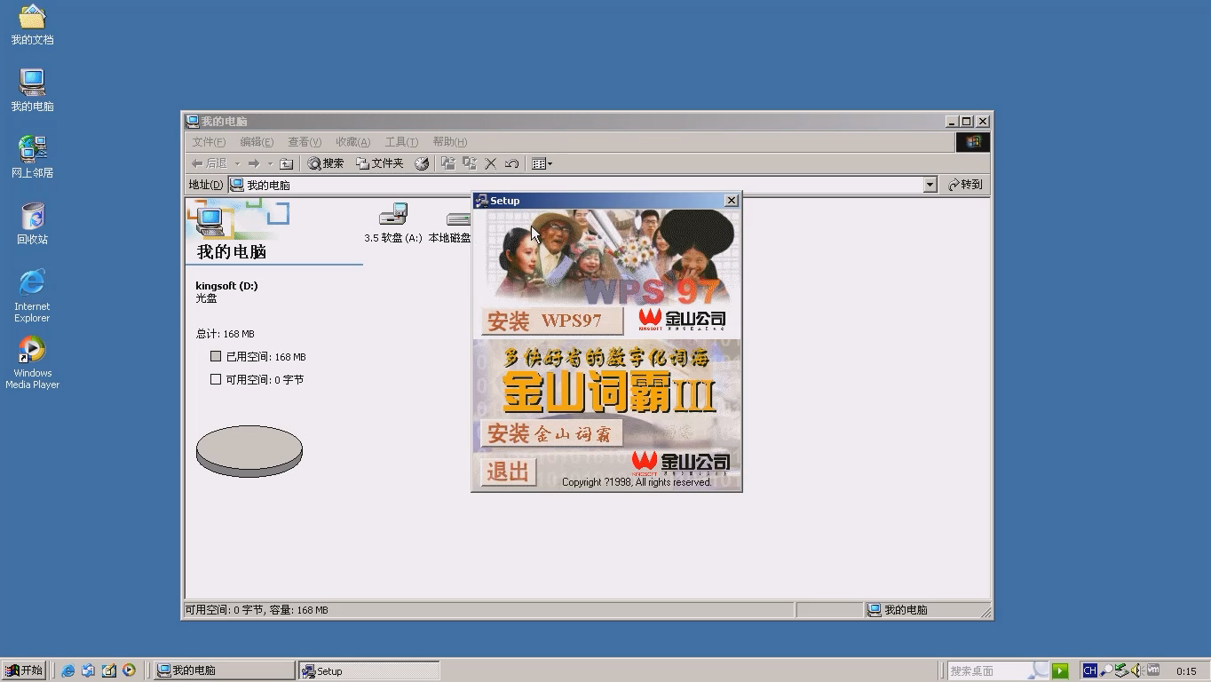This screenshot has height=682, width=1211.
Task: Click the kingsoft (D:) label text
Action: 226,286
